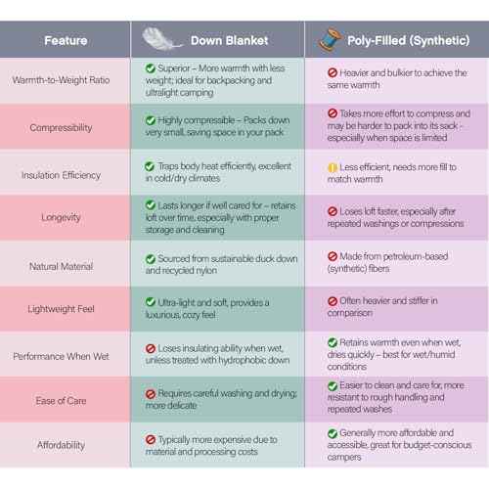Click the Affordability row label
Viewport: 489px width, 489px height.
61,445
